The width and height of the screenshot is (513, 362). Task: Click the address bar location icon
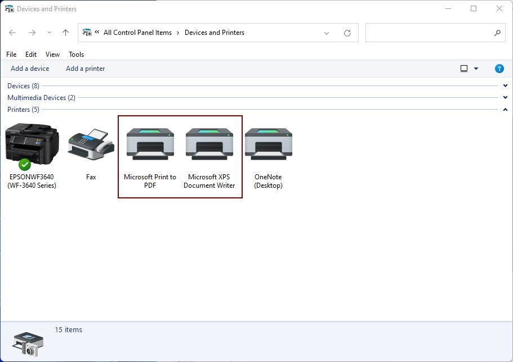coord(87,33)
